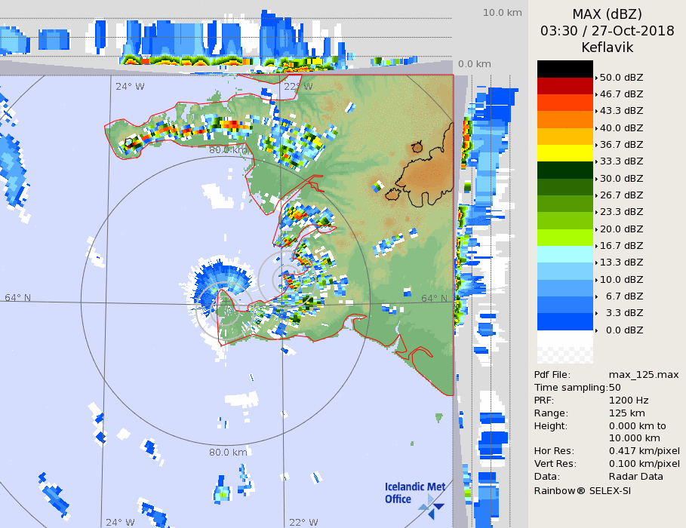This screenshot has height=528, width=686.
Task: Click the lime green 16.7 dBZ swatch
Action: click(564, 237)
